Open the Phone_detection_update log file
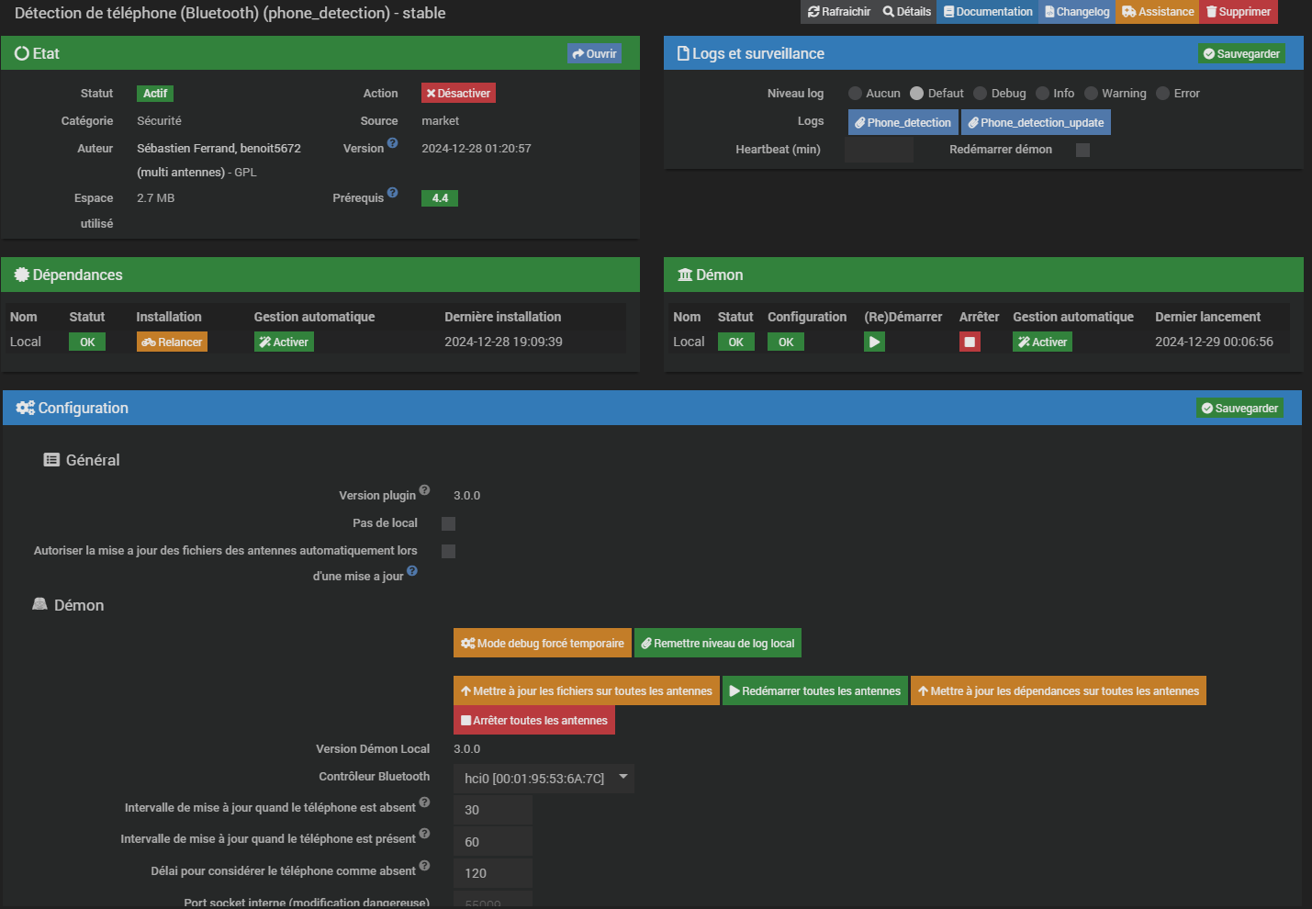 pyautogui.click(x=1036, y=122)
